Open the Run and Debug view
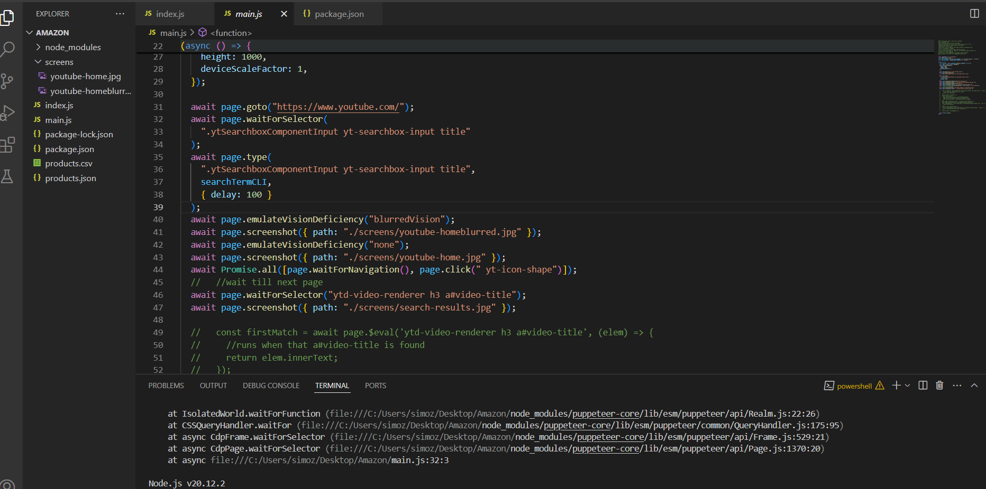 (x=7, y=113)
